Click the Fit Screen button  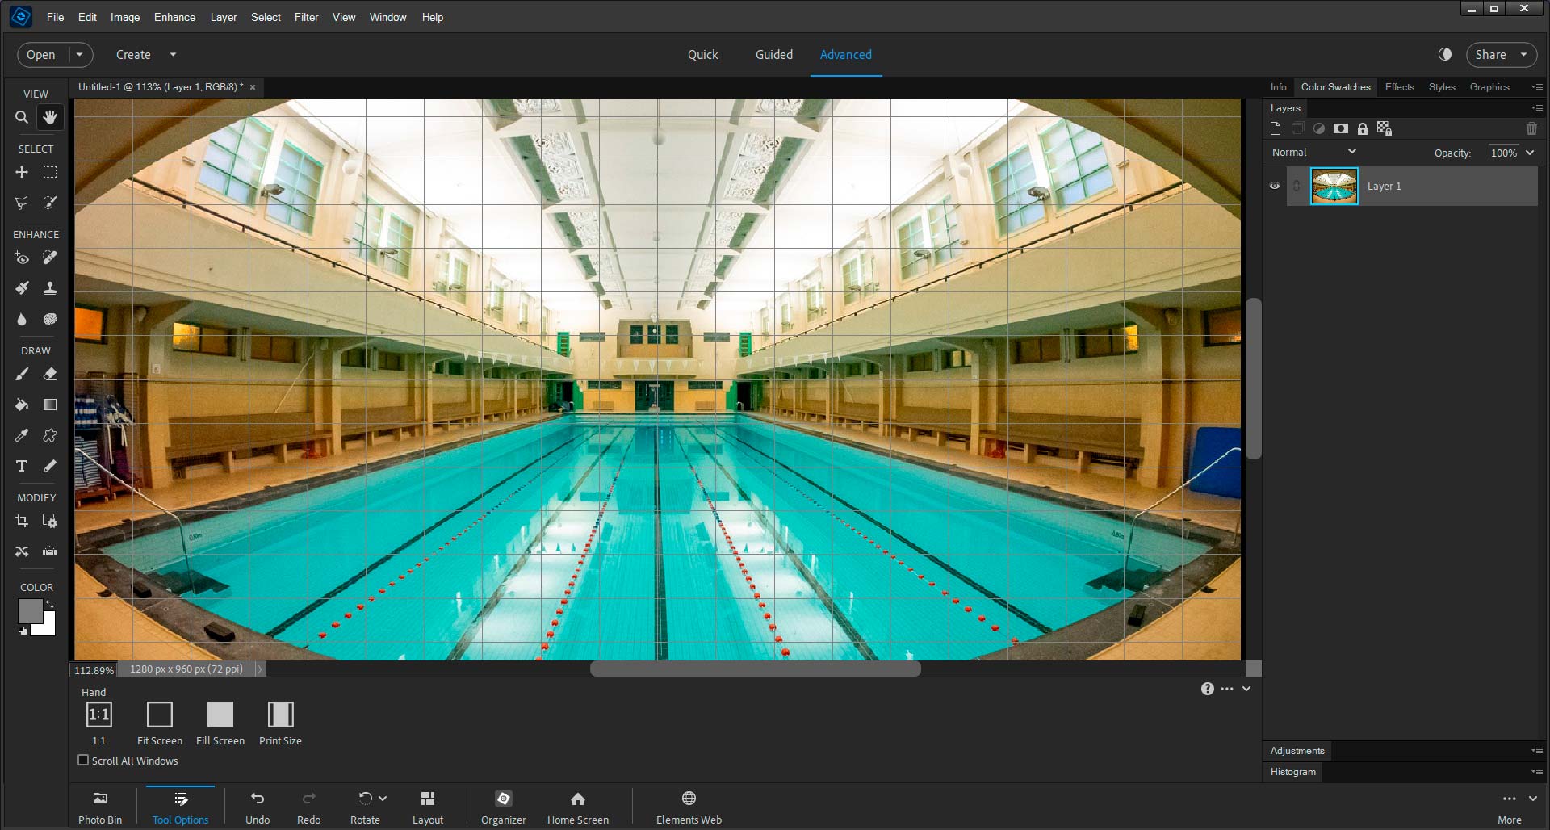pyautogui.click(x=160, y=715)
